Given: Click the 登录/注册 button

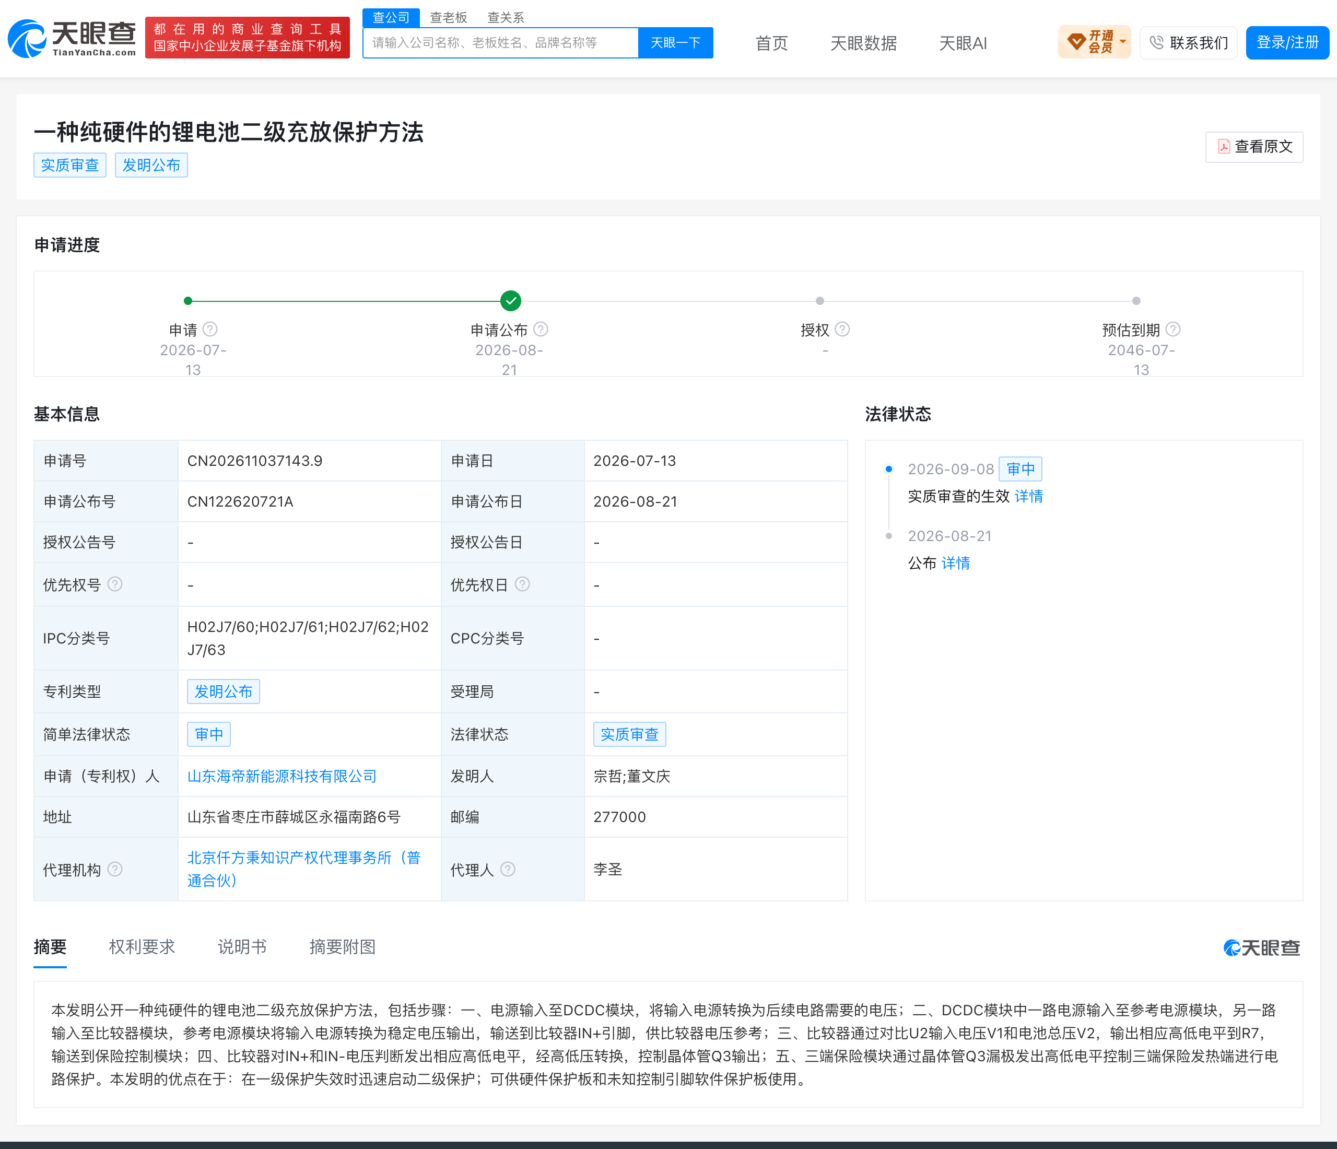Looking at the screenshot, I should 1287,43.
